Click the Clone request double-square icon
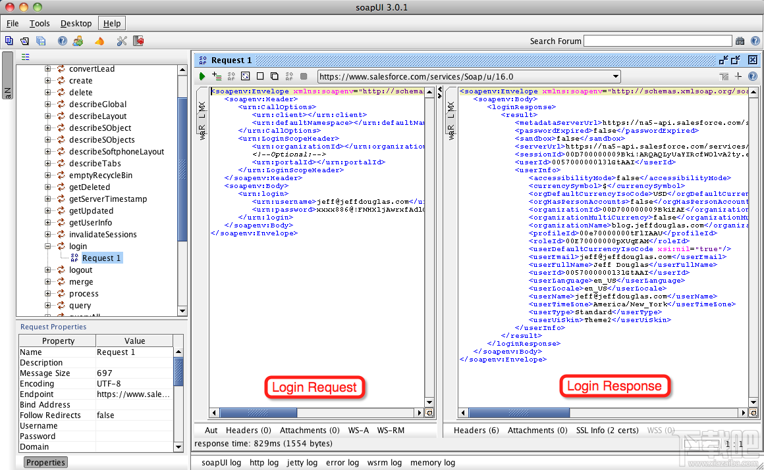Viewport: 764px width, 470px height. pyautogui.click(x=275, y=76)
